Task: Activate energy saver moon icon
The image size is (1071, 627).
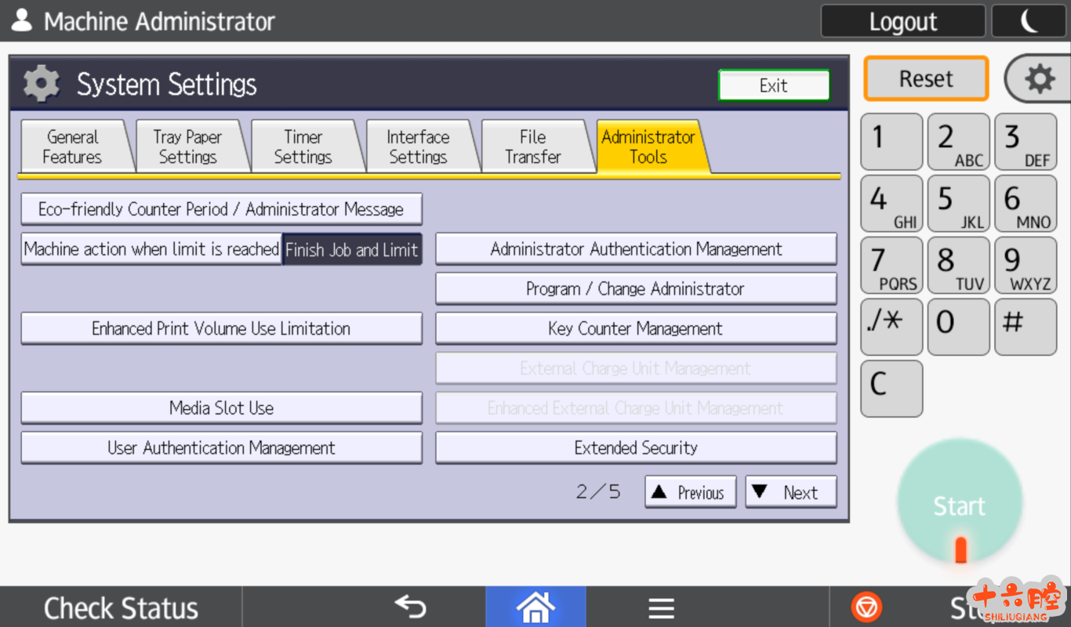Action: pyautogui.click(x=1028, y=21)
